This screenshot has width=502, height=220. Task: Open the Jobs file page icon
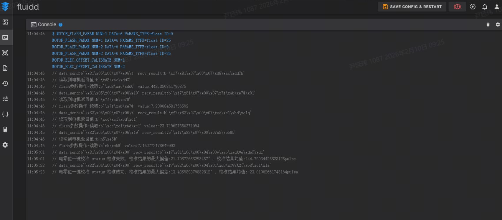[x=5, y=68]
